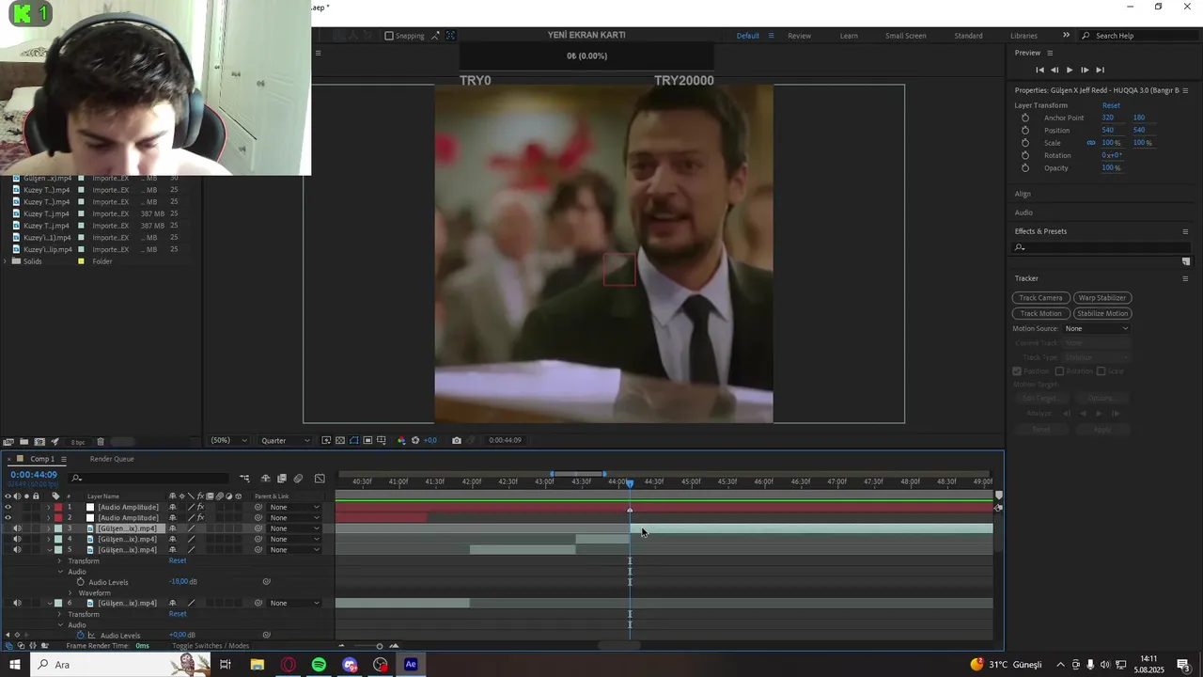Show channel and color management settings
1203x677 pixels.
[x=401, y=440]
